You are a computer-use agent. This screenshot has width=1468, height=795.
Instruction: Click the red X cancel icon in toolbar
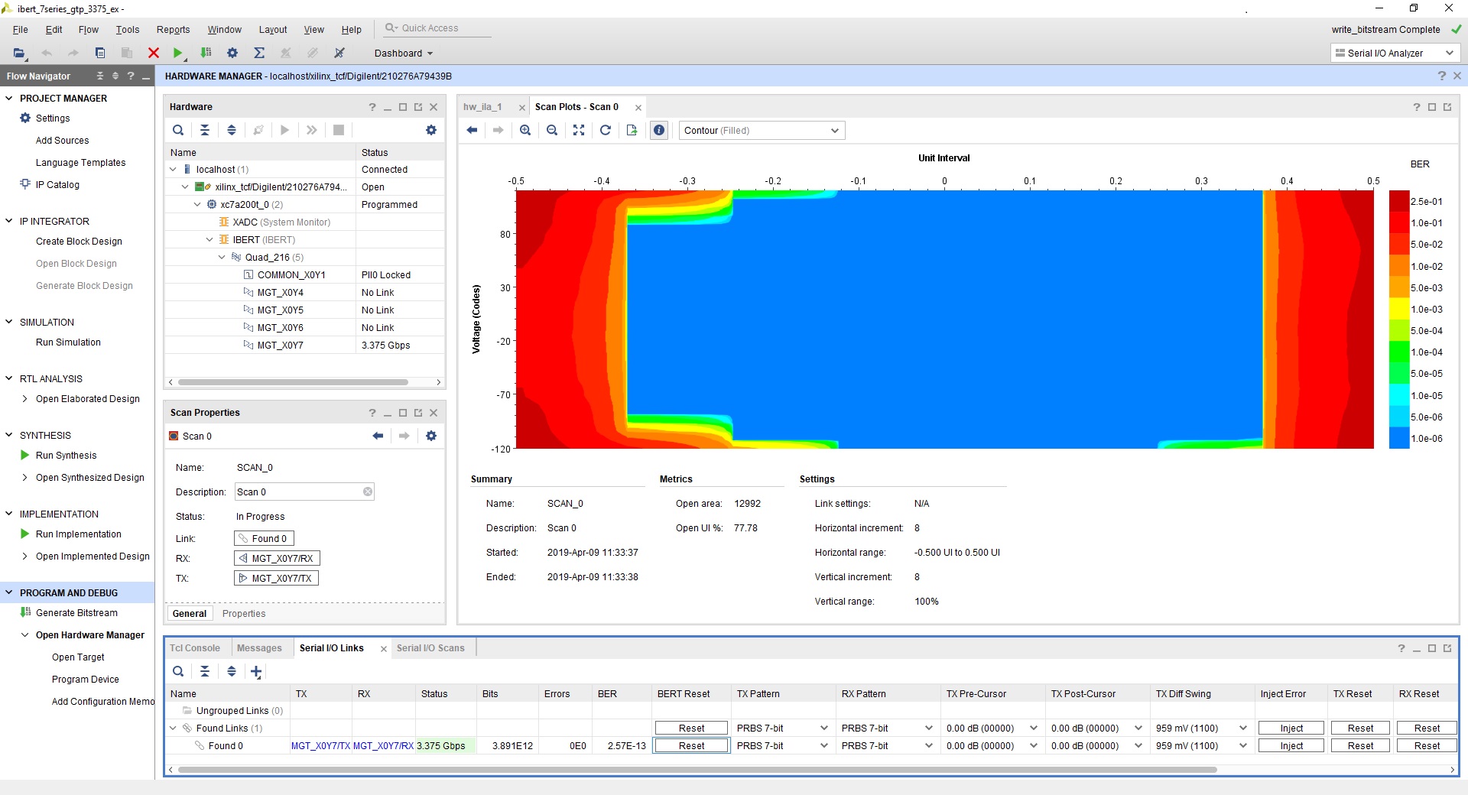154,53
